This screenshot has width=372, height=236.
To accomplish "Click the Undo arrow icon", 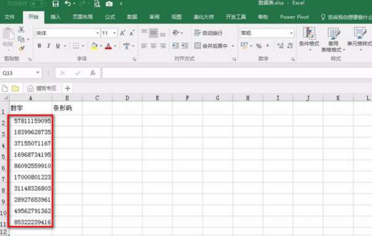I will (x=68, y=4).
